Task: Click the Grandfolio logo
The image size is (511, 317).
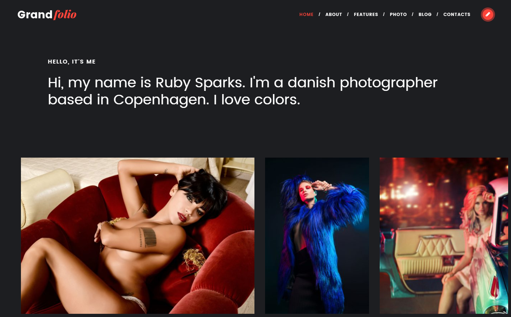Action: 47,15
